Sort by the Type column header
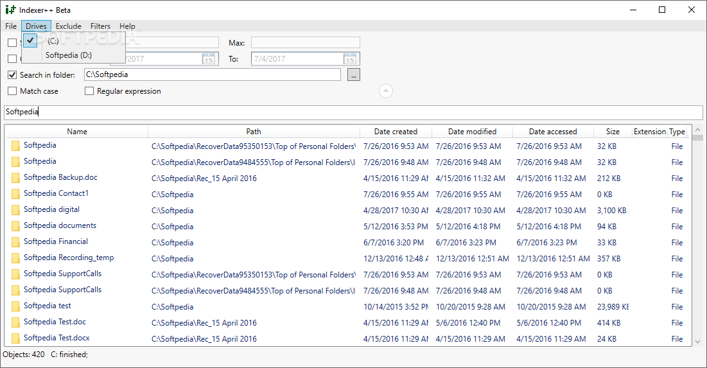The image size is (707, 368). [677, 132]
